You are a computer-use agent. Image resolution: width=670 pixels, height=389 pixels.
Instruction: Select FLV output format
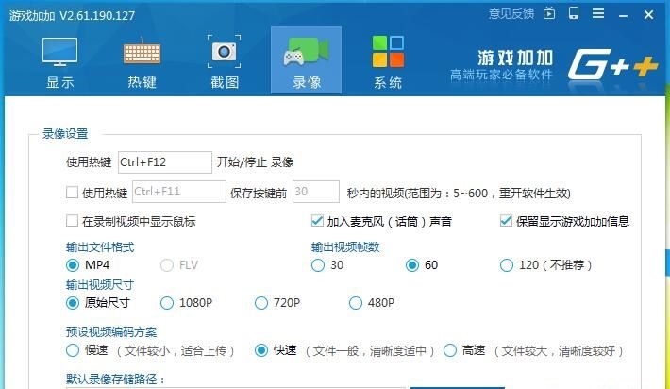(167, 265)
